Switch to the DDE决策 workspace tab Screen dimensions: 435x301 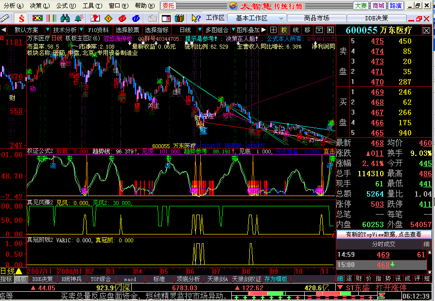click(377, 18)
